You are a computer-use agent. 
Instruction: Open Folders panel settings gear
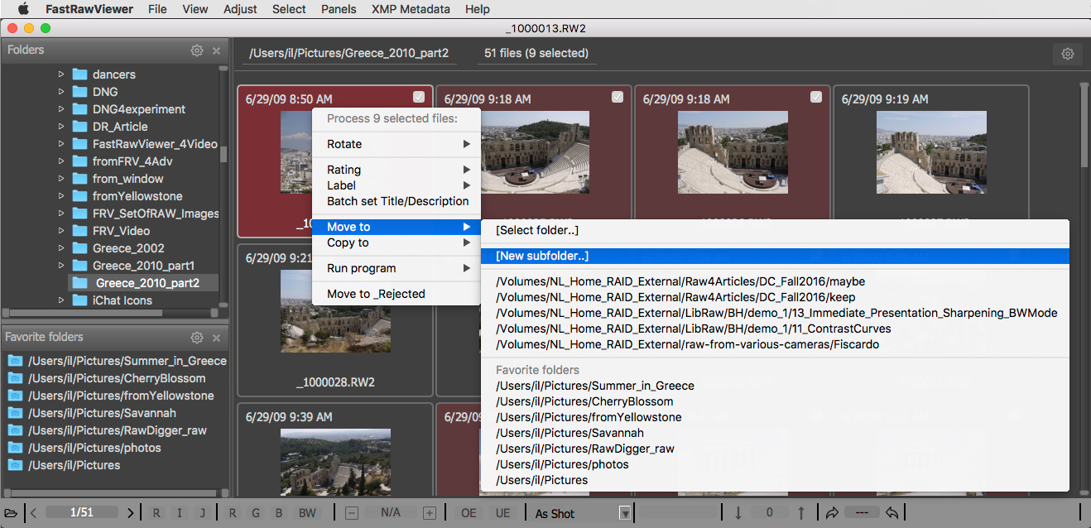pyautogui.click(x=197, y=50)
